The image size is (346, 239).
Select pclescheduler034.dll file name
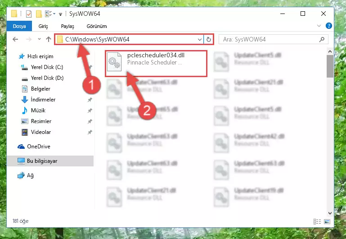(156, 55)
